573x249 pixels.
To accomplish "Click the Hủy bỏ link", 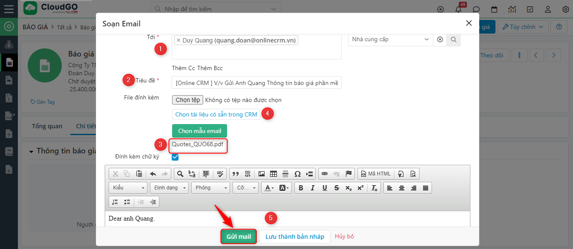I will tap(344, 237).
